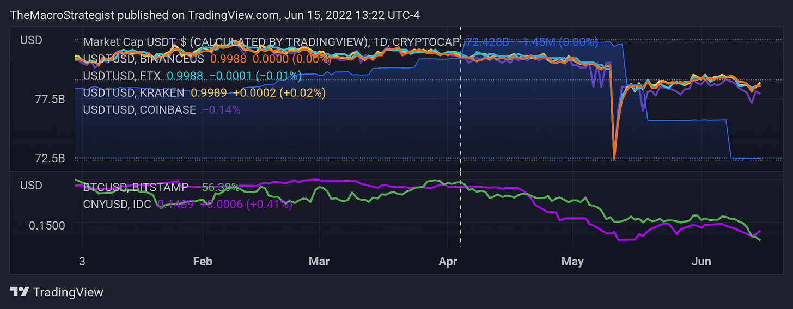The height and width of the screenshot is (309, 793).
Task: Click the KRAKEN 0.9989 price value
Action: [x=209, y=92]
